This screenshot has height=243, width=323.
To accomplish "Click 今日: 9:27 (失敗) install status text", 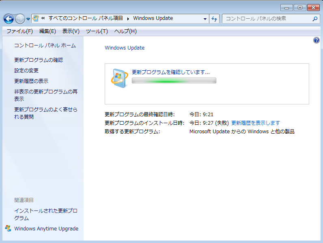I will pyautogui.click(x=209, y=123).
